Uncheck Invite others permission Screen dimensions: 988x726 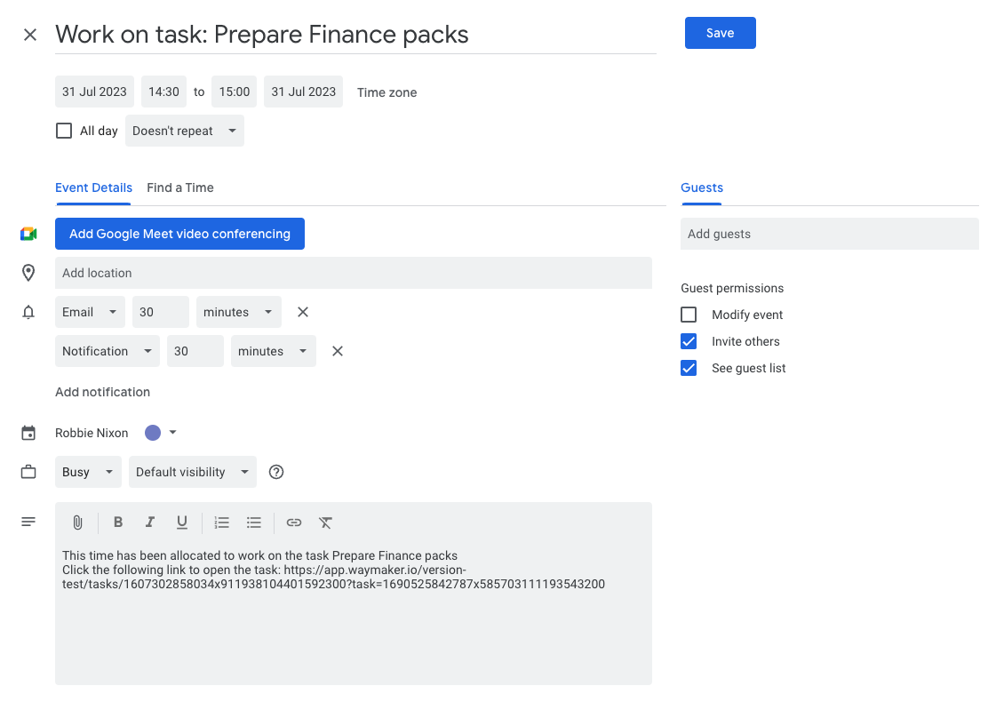pyautogui.click(x=689, y=341)
